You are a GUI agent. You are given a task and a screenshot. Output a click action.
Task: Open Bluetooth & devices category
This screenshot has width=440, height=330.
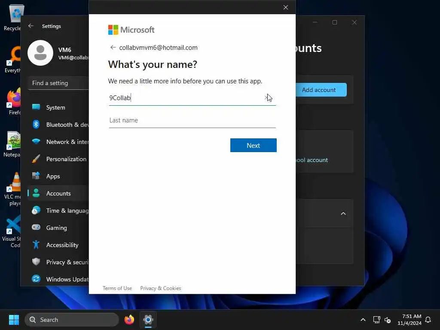tap(58, 125)
